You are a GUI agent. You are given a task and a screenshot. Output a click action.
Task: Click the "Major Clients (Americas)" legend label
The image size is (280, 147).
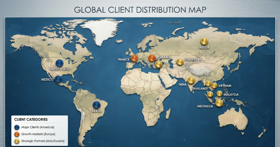pyautogui.click(x=38, y=127)
